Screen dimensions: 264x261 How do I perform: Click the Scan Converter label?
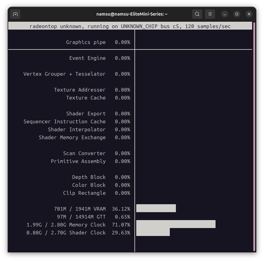pyautogui.click(x=84, y=153)
